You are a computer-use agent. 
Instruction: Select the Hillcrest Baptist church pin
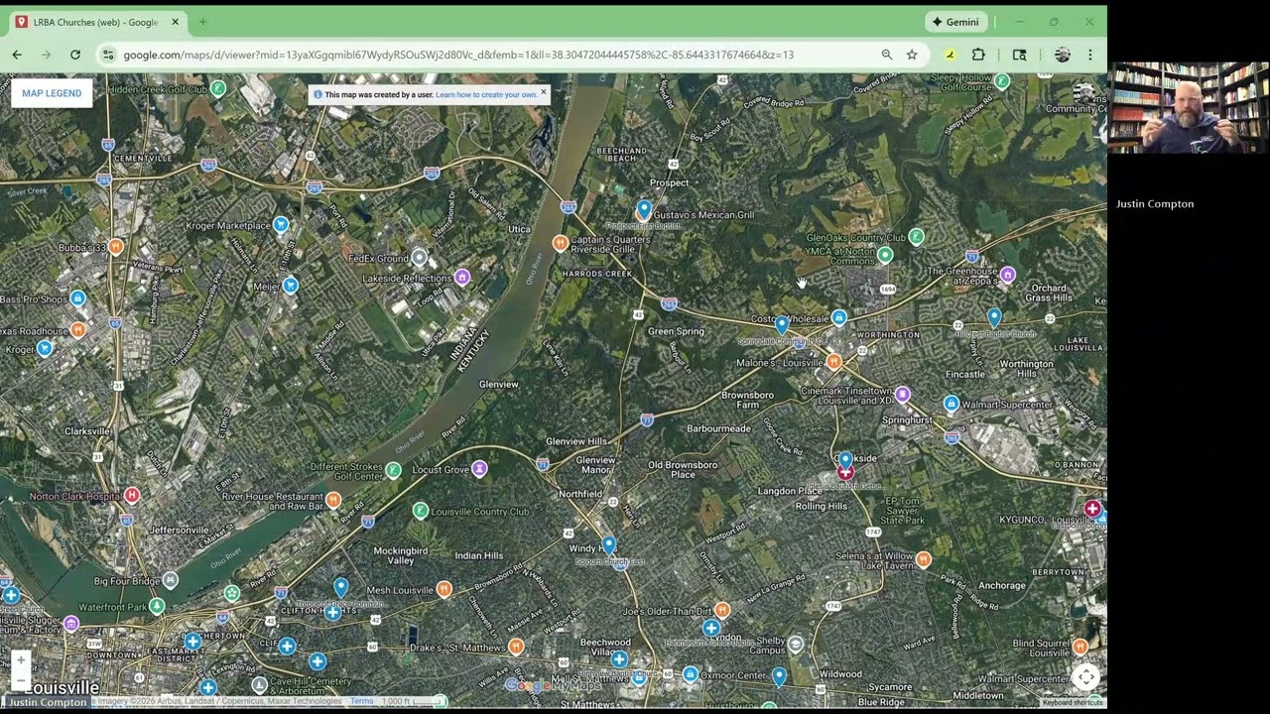point(995,317)
